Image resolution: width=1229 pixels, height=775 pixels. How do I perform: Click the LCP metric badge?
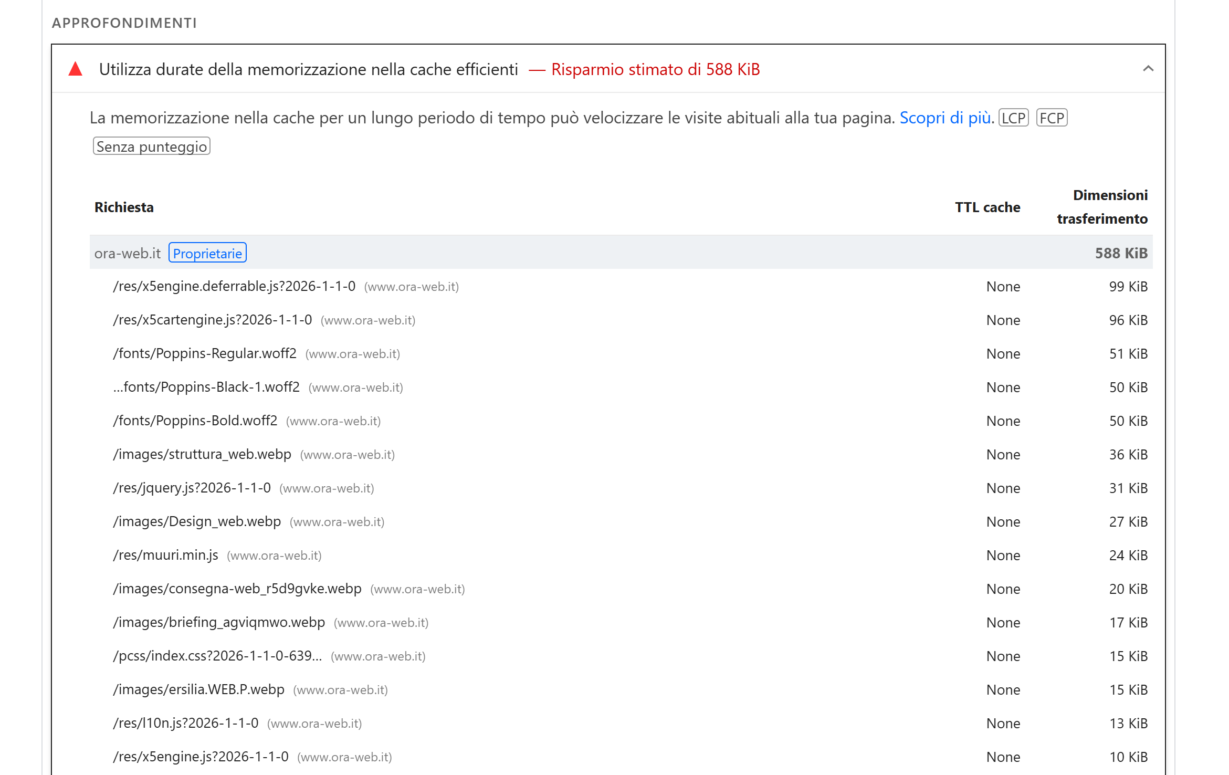click(x=1013, y=118)
